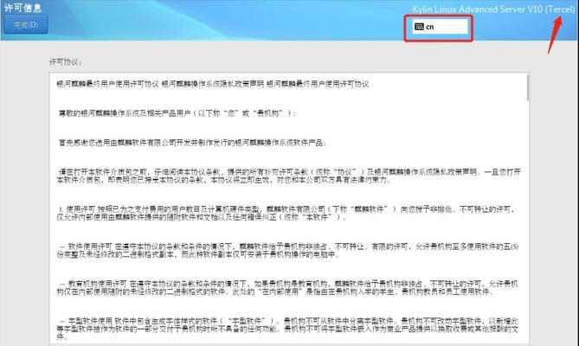Click the paragraph starting 首先感谢您选用

192,143
